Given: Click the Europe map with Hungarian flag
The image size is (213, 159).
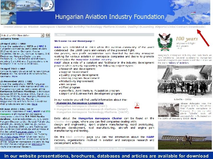Looking at the screenshot, I should click(188, 12).
